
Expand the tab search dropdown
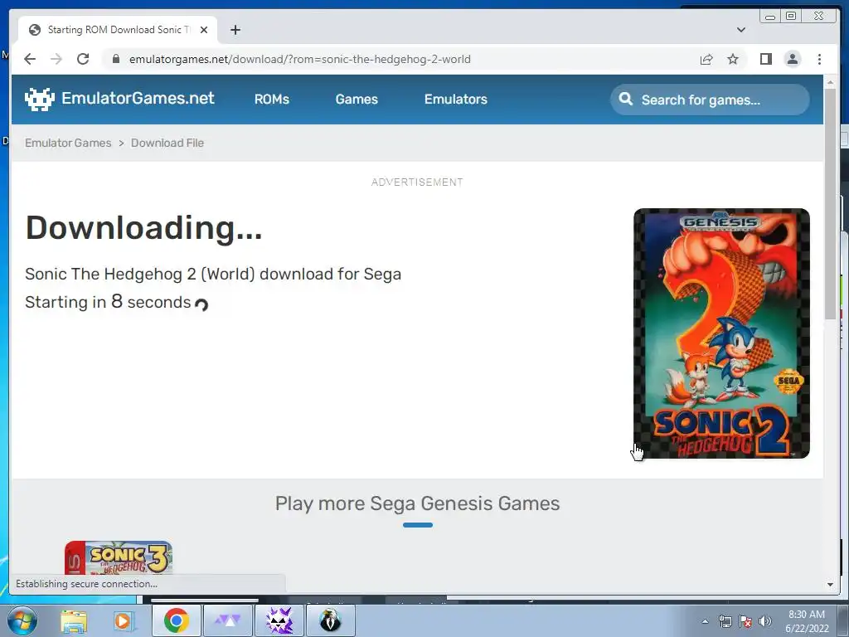[x=740, y=30]
